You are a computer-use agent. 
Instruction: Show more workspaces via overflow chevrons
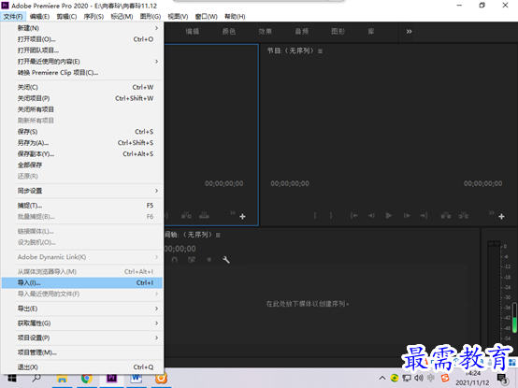point(409,32)
